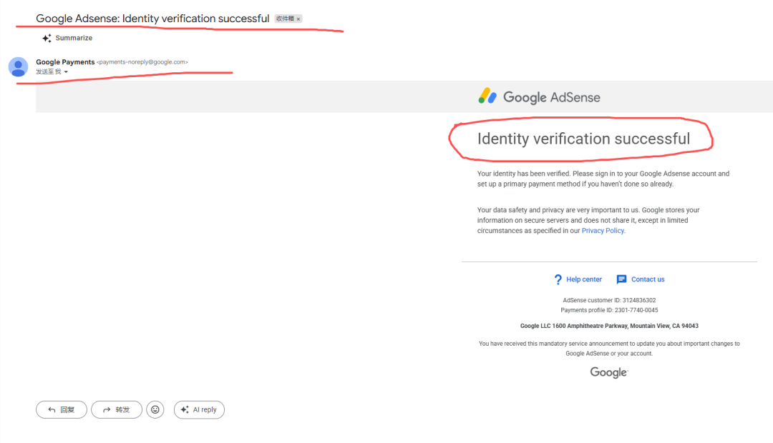Click the Contact us chat bubble icon

[621, 279]
